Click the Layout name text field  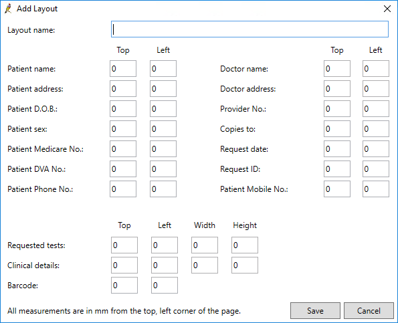pyautogui.click(x=250, y=29)
